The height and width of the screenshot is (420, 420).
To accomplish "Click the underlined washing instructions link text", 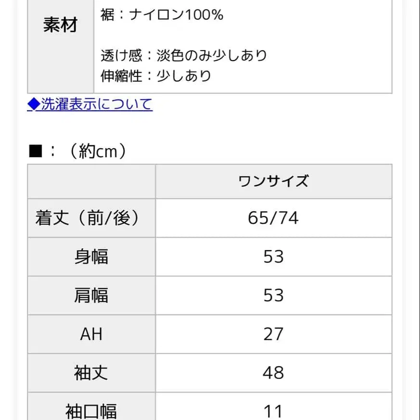I will [96, 104].
